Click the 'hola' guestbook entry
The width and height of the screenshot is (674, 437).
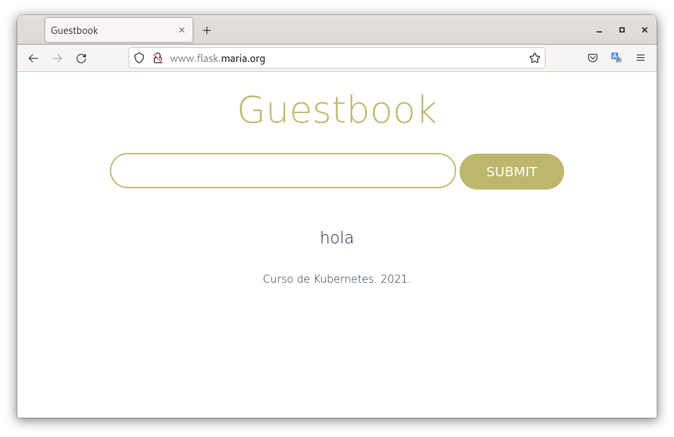(337, 237)
